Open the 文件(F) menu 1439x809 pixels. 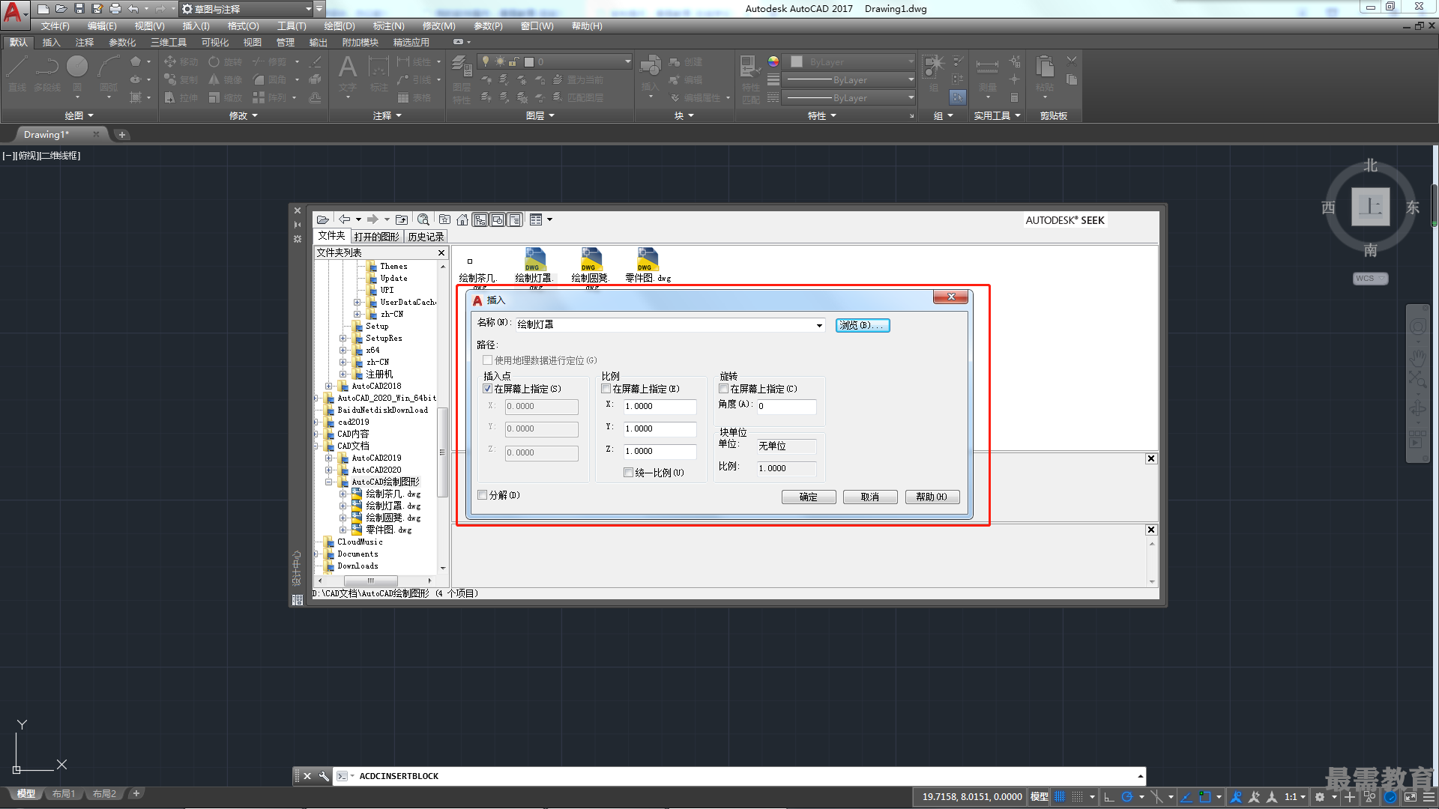55,26
